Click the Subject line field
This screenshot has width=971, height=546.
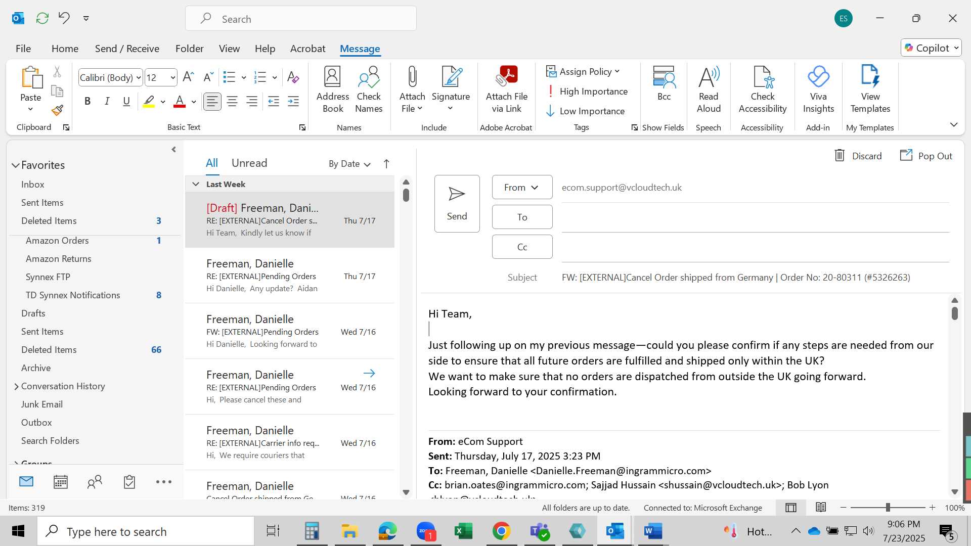tap(755, 278)
